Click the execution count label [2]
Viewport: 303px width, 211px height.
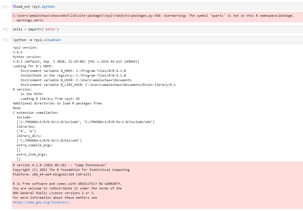[5, 6]
